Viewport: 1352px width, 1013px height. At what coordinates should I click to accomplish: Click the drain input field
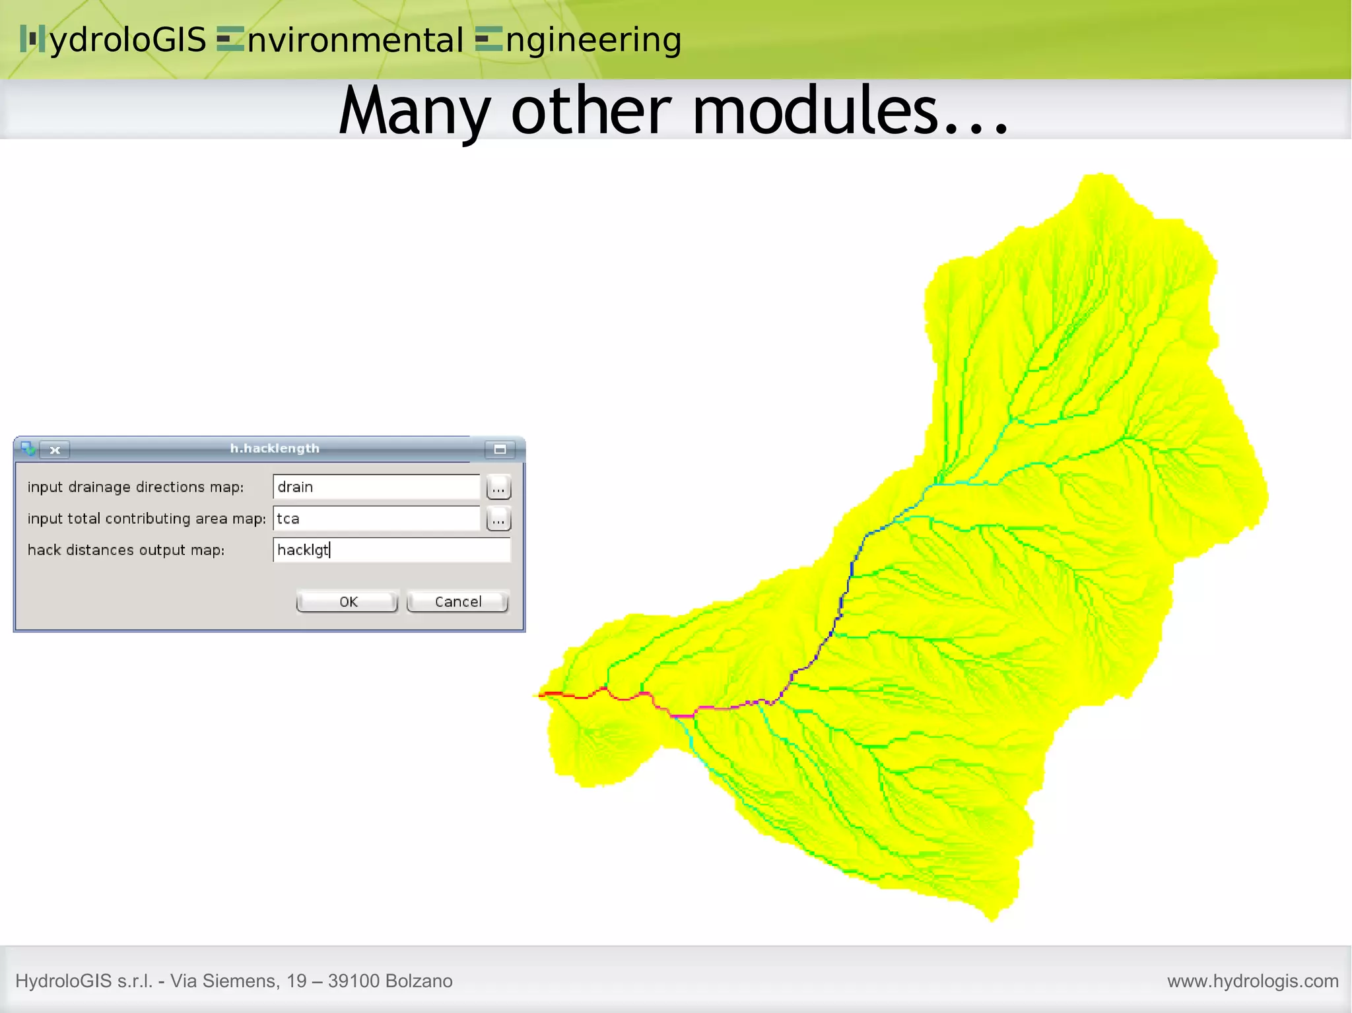tap(376, 487)
